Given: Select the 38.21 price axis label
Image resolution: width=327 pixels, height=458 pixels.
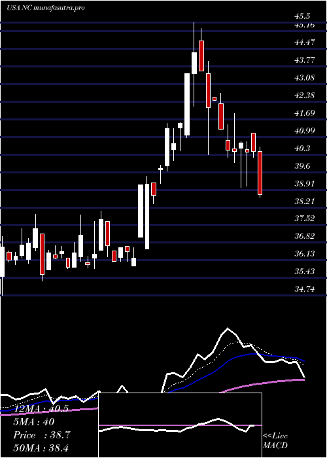Looking at the screenshot, I should click(305, 201).
